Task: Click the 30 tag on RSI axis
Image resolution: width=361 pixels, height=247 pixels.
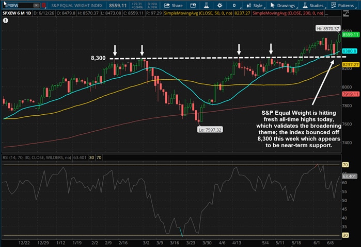Action: coord(345,235)
